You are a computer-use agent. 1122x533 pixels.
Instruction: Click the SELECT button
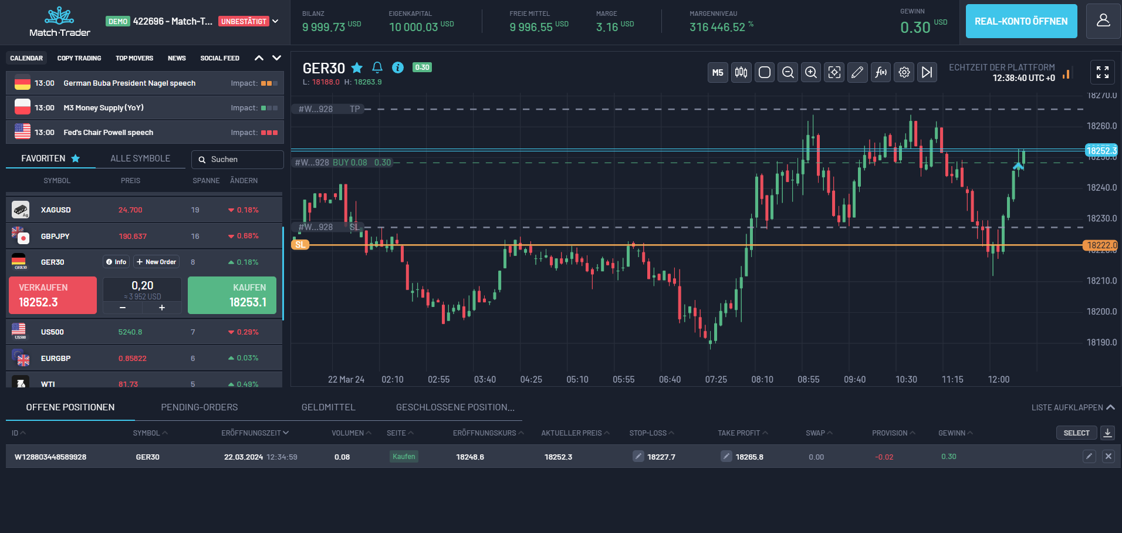pyautogui.click(x=1076, y=433)
